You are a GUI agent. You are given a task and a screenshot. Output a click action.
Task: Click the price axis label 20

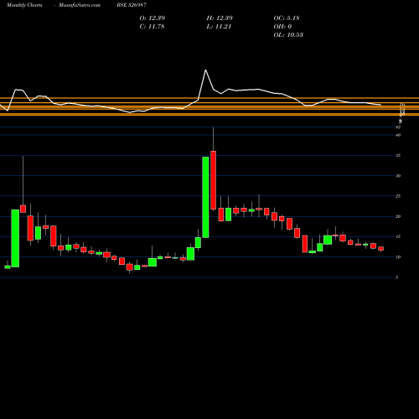pos(398,216)
